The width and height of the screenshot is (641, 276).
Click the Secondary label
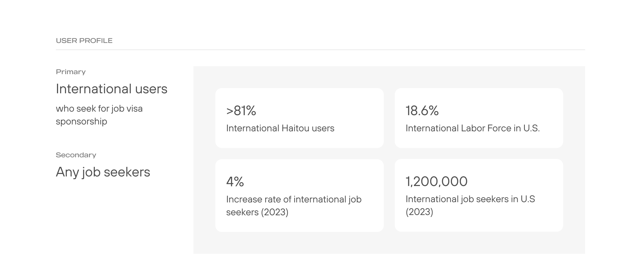pyautogui.click(x=76, y=155)
